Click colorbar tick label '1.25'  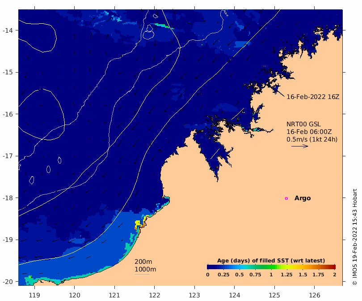(x=286, y=275)
